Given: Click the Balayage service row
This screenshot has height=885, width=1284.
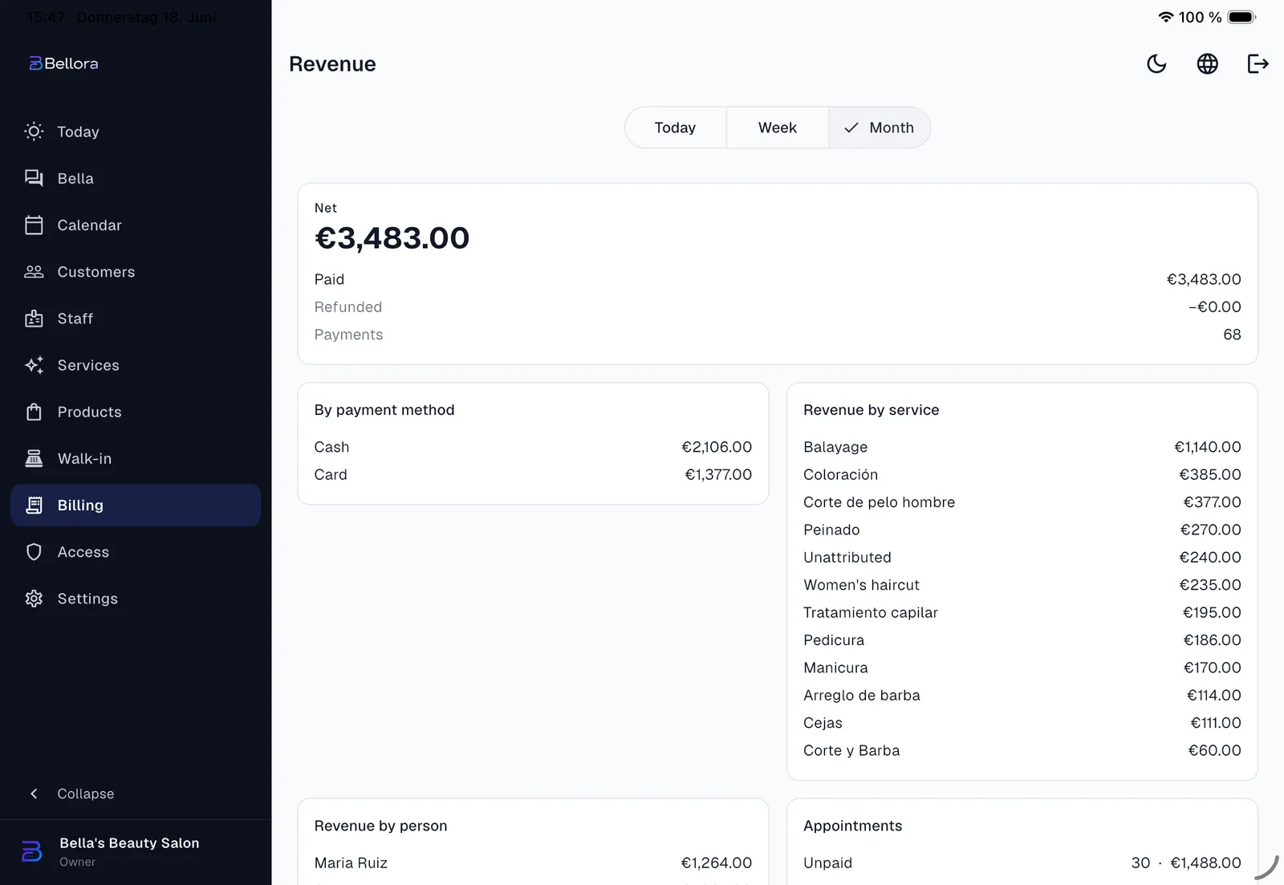Looking at the screenshot, I should pos(1022,447).
